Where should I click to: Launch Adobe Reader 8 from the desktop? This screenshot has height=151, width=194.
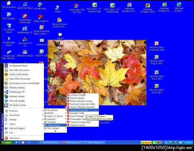tap(41, 18)
